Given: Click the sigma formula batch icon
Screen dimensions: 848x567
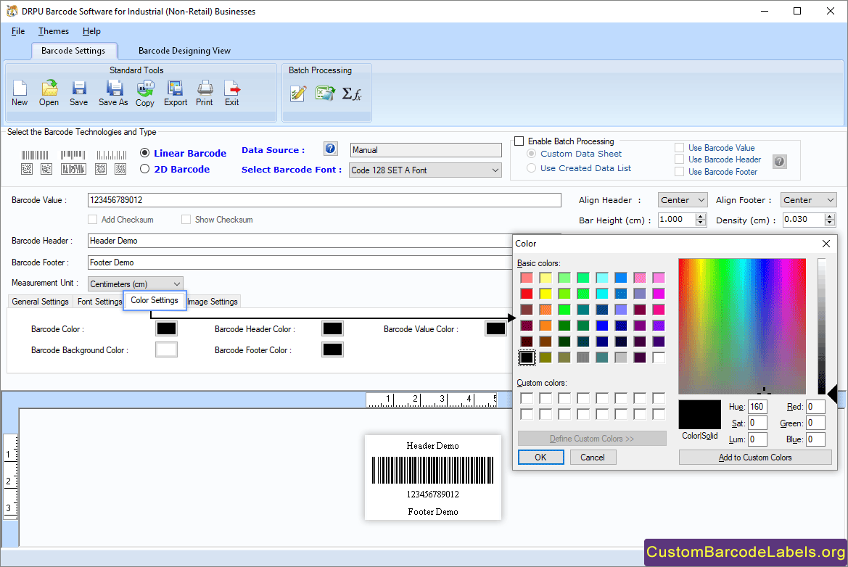Looking at the screenshot, I should [x=352, y=94].
